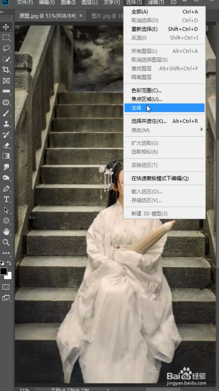
Task: Select the Move tool
Action: point(6,27)
